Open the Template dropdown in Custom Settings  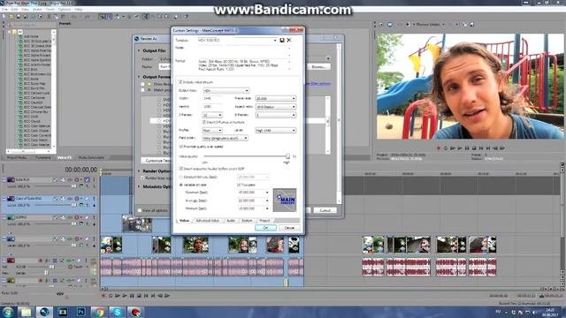[x=275, y=41]
